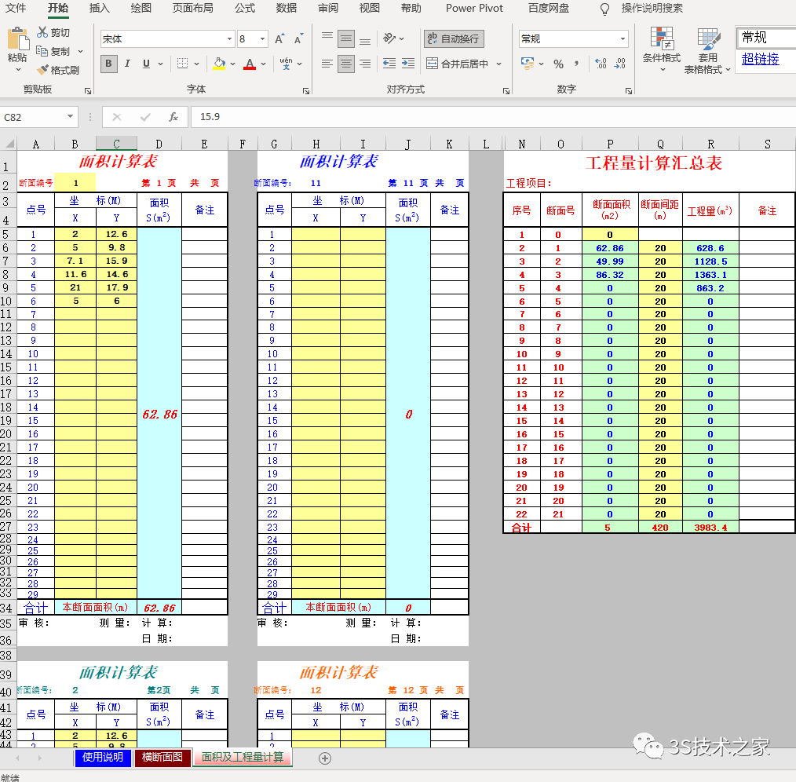Open Conditional Formatting icon
This screenshot has width=796, height=782.
coord(662,39)
